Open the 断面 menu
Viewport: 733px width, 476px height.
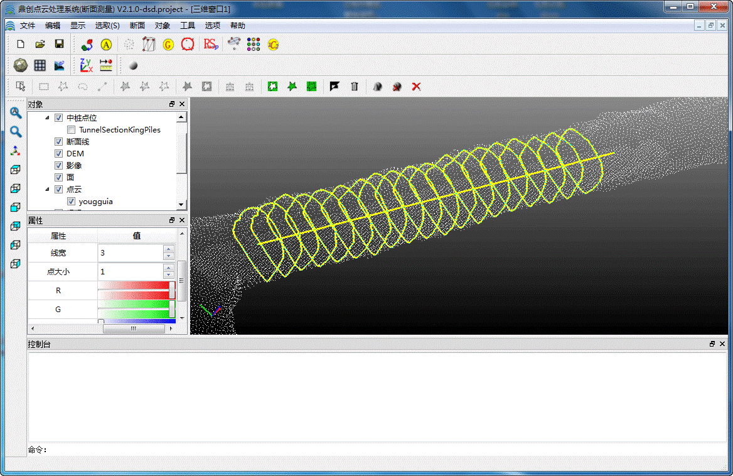coord(137,26)
